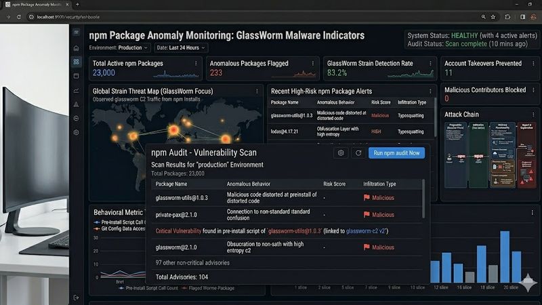
Task: Select private-pax@2.1.0 package name
Action: [x=176, y=215]
